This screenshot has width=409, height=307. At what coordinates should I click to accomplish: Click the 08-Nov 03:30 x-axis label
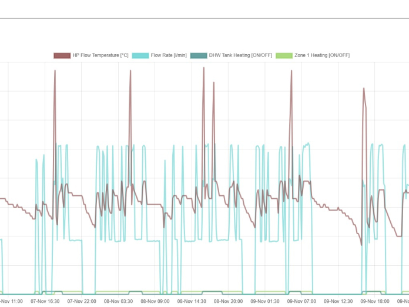(x=119, y=301)
